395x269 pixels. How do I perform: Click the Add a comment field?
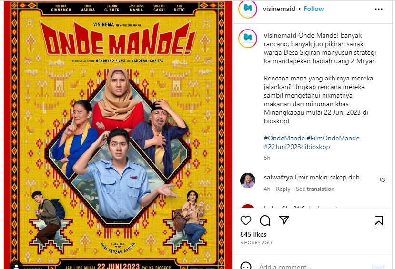click(313, 266)
